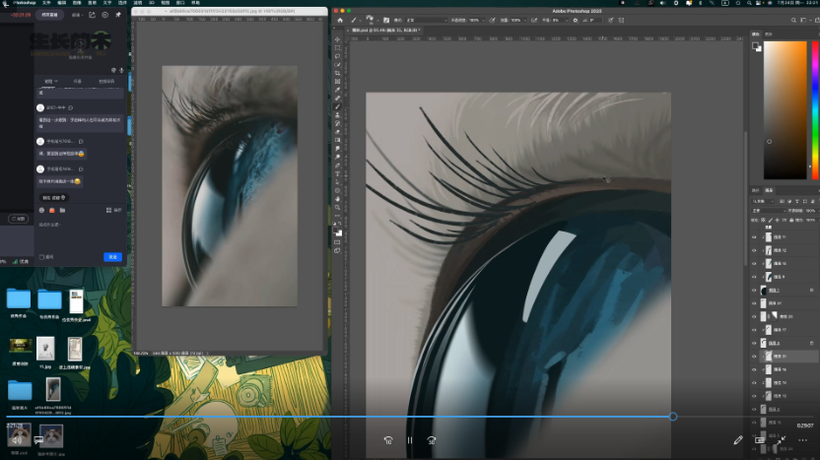Select the Hand tool
820x460 pixels.
[337, 199]
